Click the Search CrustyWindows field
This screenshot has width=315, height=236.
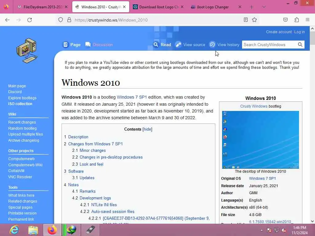269,45
